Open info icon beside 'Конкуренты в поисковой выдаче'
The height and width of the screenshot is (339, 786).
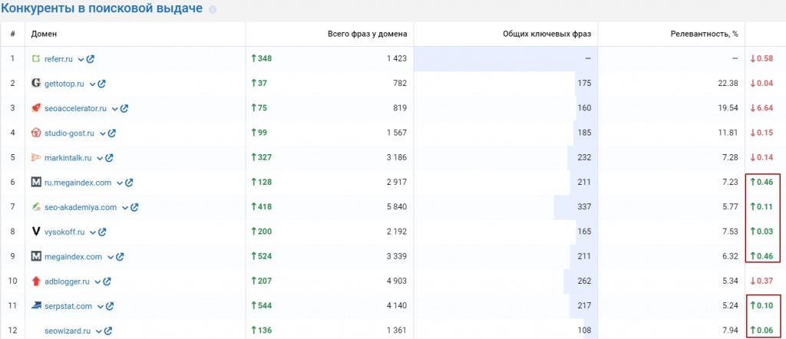click(213, 9)
